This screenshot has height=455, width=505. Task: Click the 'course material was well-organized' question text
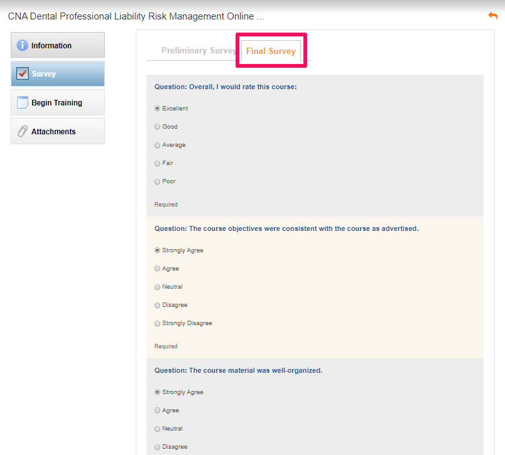pyautogui.click(x=238, y=370)
